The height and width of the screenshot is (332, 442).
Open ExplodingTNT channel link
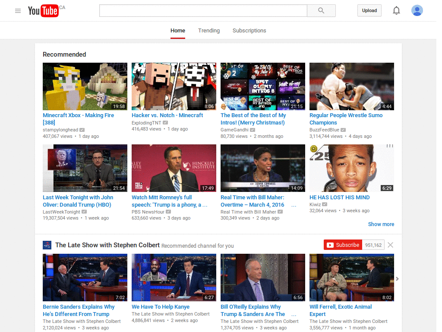(x=146, y=123)
